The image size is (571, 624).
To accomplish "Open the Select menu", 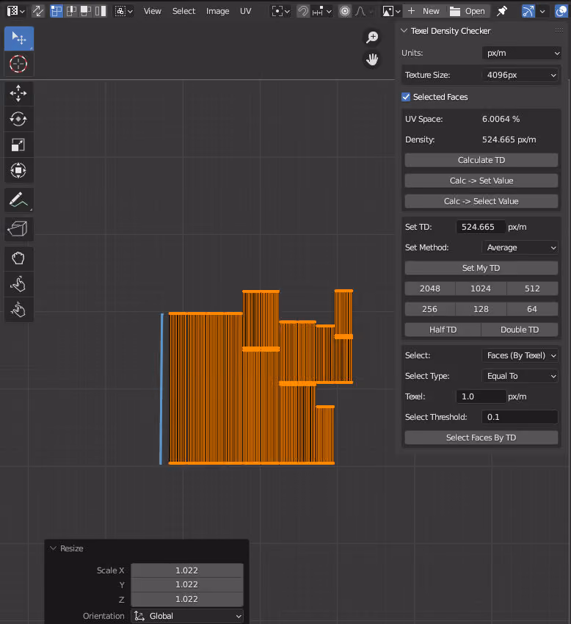I will click(x=183, y=11).
